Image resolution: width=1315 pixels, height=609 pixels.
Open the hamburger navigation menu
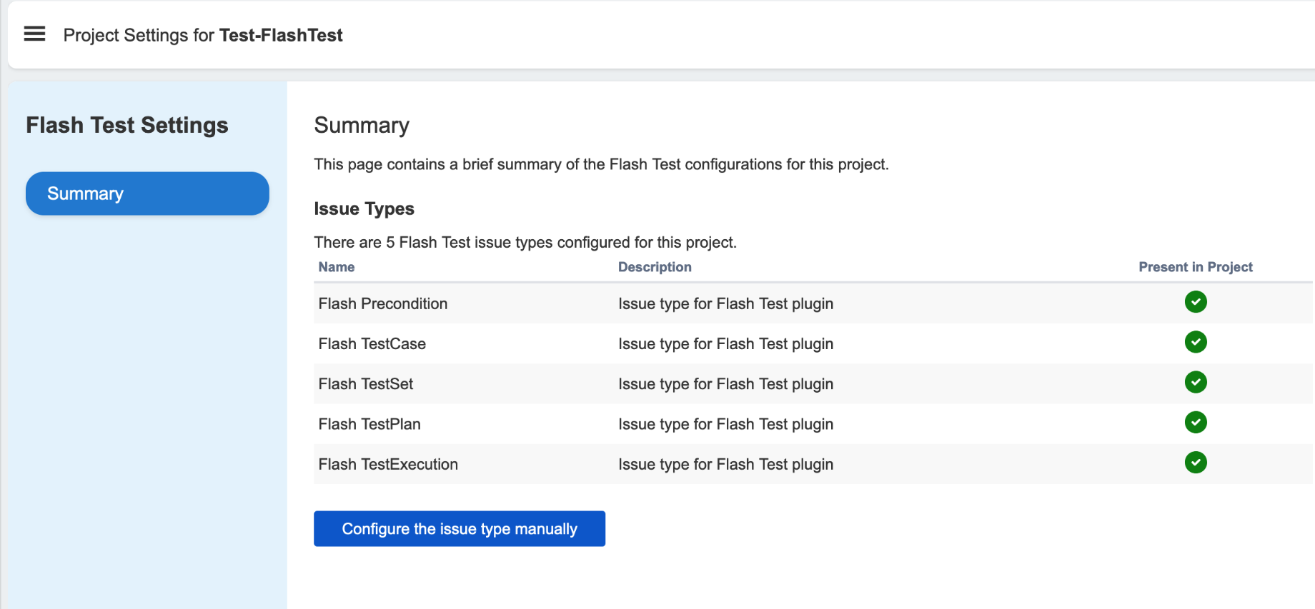pyautogui.click(x=34, y=34)
